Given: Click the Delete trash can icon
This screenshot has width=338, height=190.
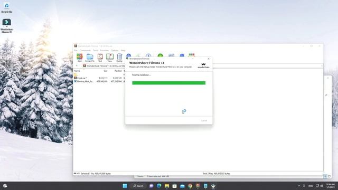Looking at the screenshot, I should click(x=119, y=58).
